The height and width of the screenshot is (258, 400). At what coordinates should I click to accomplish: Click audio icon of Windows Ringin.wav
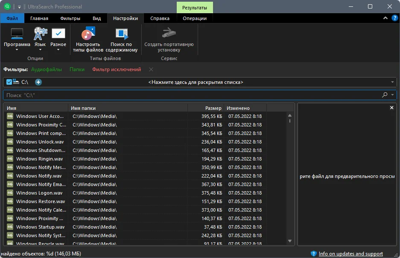tap(10, 159)
